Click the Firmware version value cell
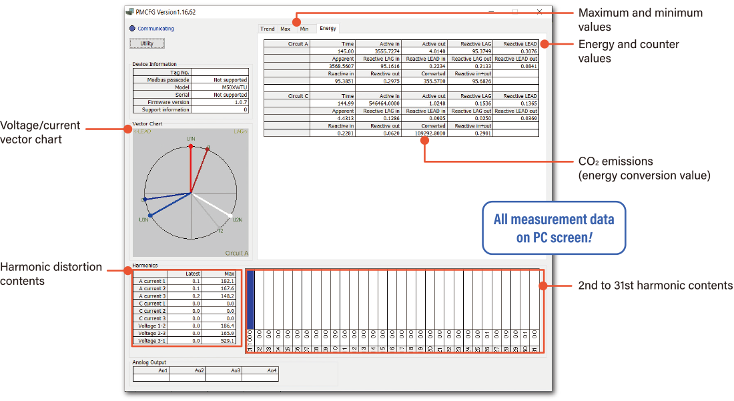This screenshot has height=401, width=734. [220, 102]
